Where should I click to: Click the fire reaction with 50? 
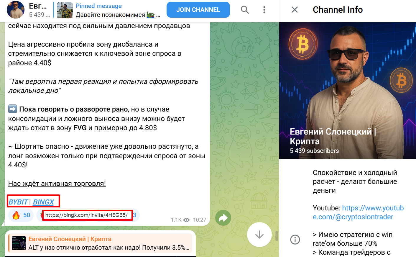pos(21,215)
